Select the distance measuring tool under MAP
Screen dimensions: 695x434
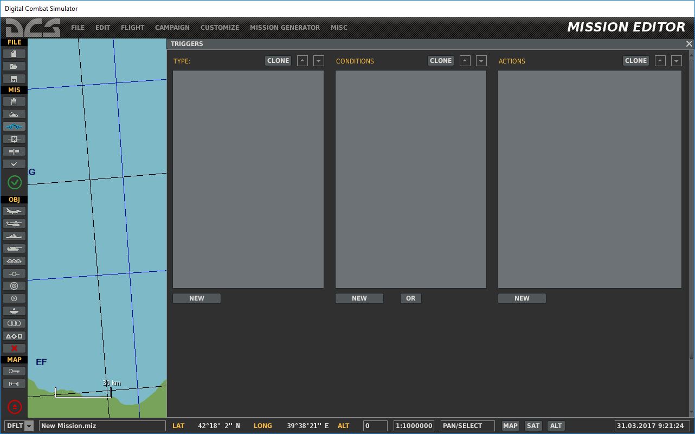[14, 383]
